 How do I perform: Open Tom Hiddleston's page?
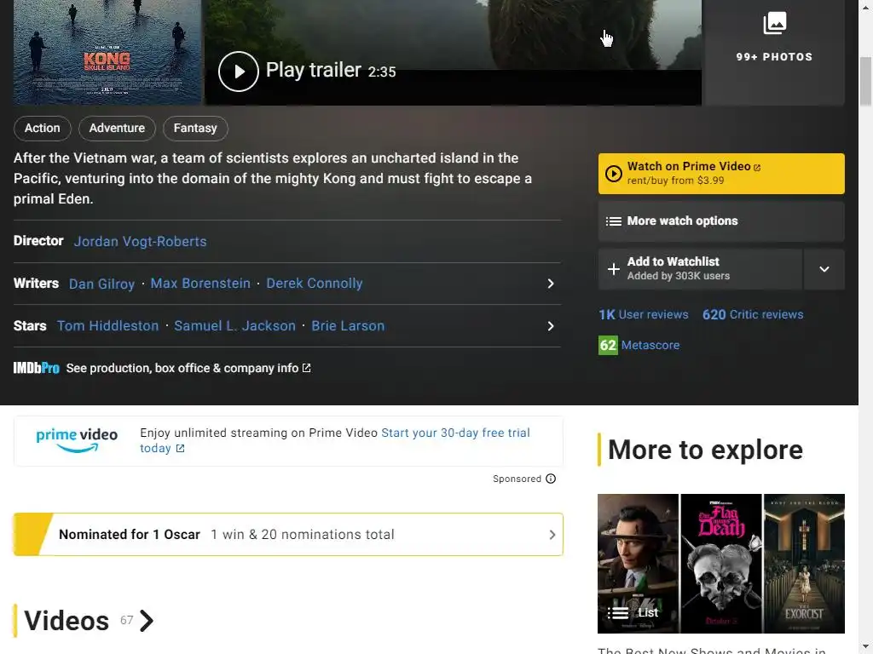pos(108,326)
